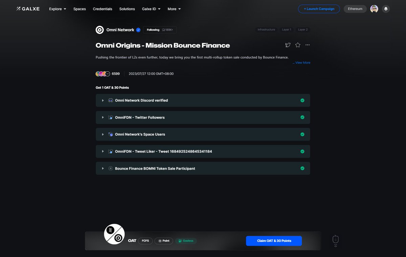The image size is (406, 257).
Task: Click icon beside Bounce Finance BOMNI row
Action: point(111,168)
